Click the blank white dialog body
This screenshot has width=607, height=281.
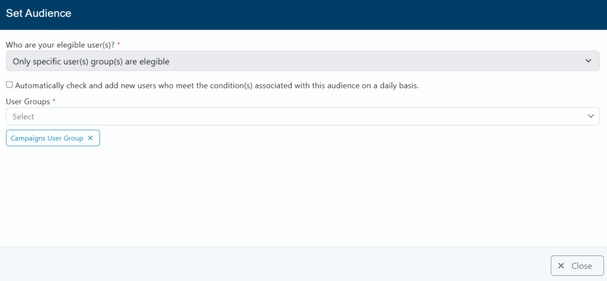click(296, 196)
